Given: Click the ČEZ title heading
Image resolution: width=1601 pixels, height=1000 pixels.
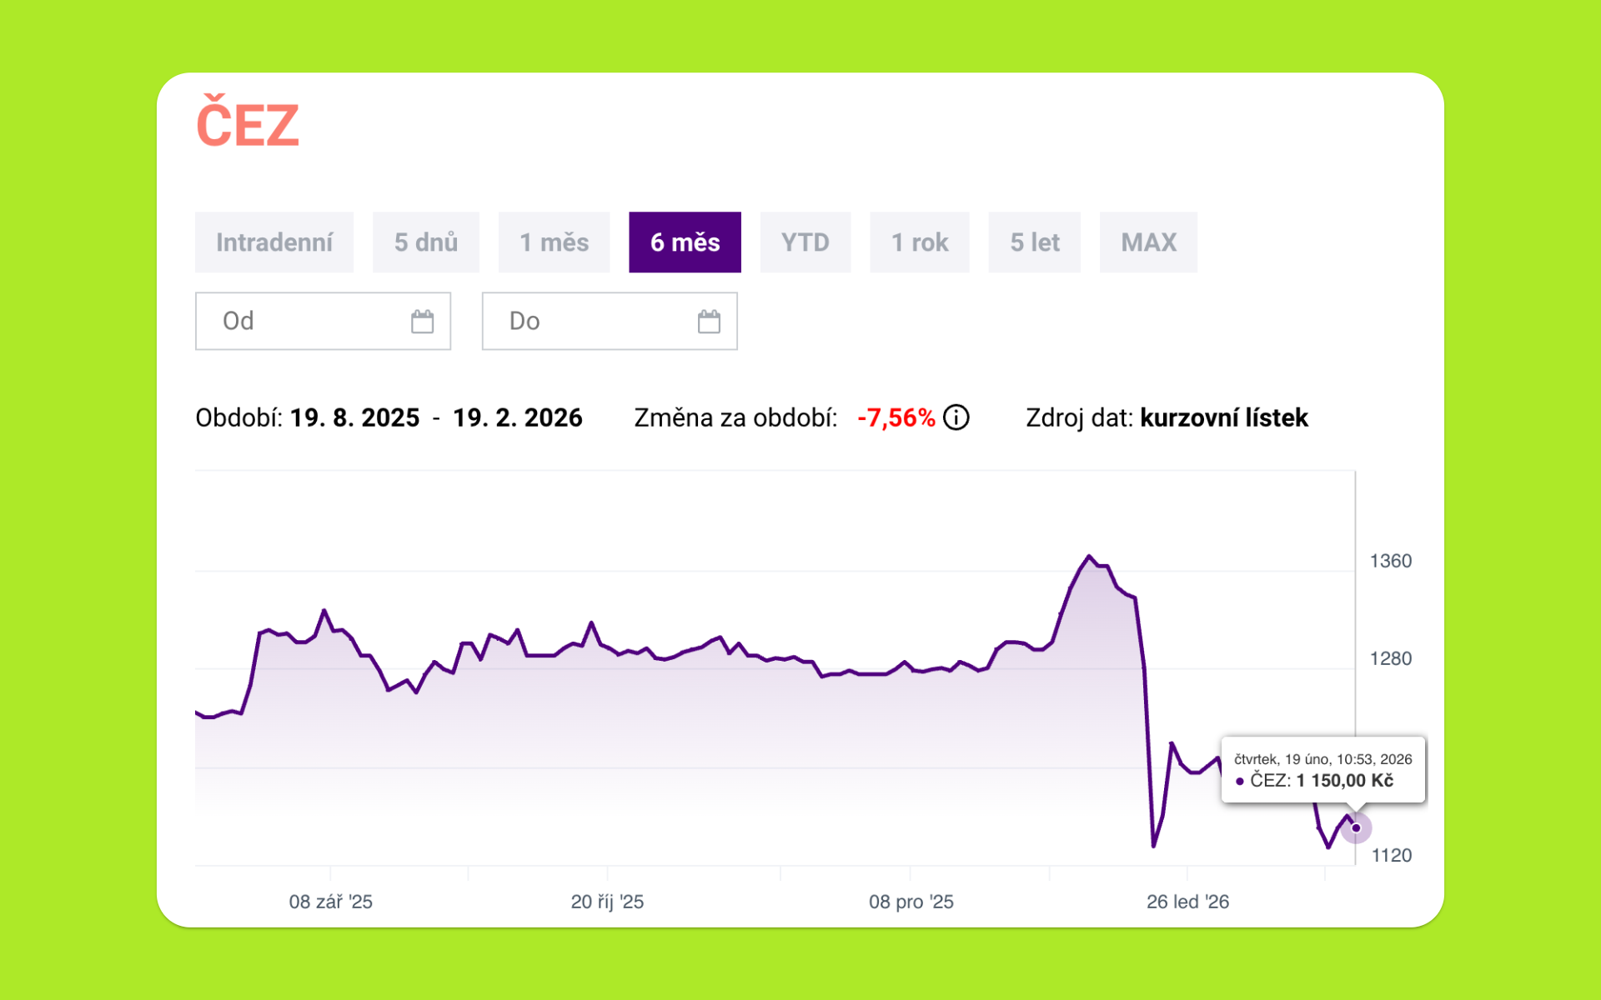Looking at the screenshot, I should [248, 125].
